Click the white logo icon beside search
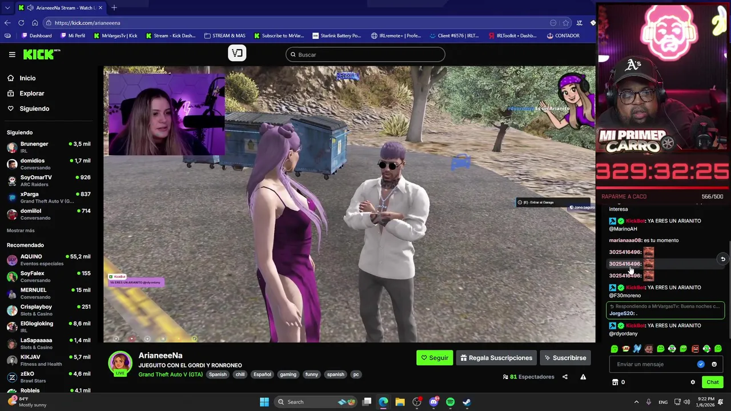Viewport: 731px width, 411px height. pyautogui.click(x=237, y=53)
